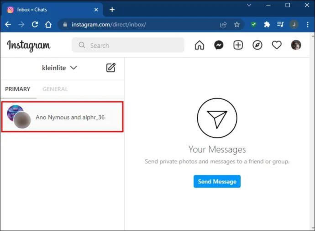The height and width of the screenshot is (231, 315).
Task: Click the Your Messages heading
Action: click(217, 149)
